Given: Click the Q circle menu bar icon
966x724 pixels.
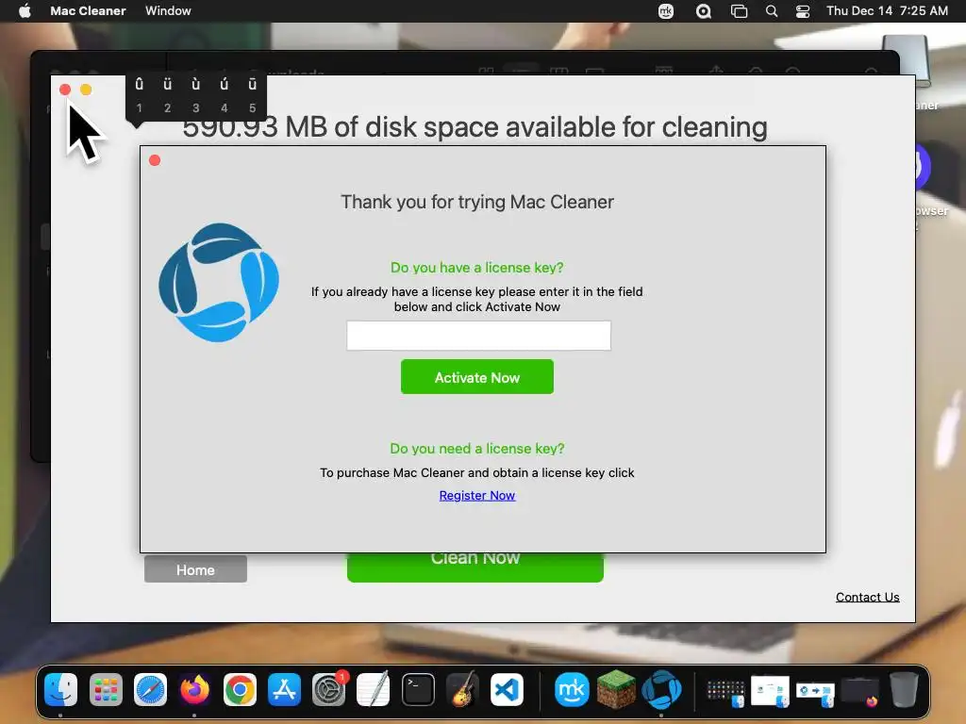Looking at the screenshot, I should coord(703,11).
